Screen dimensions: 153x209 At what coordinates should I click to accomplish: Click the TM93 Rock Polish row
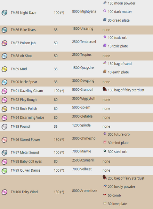pos(76,109)
